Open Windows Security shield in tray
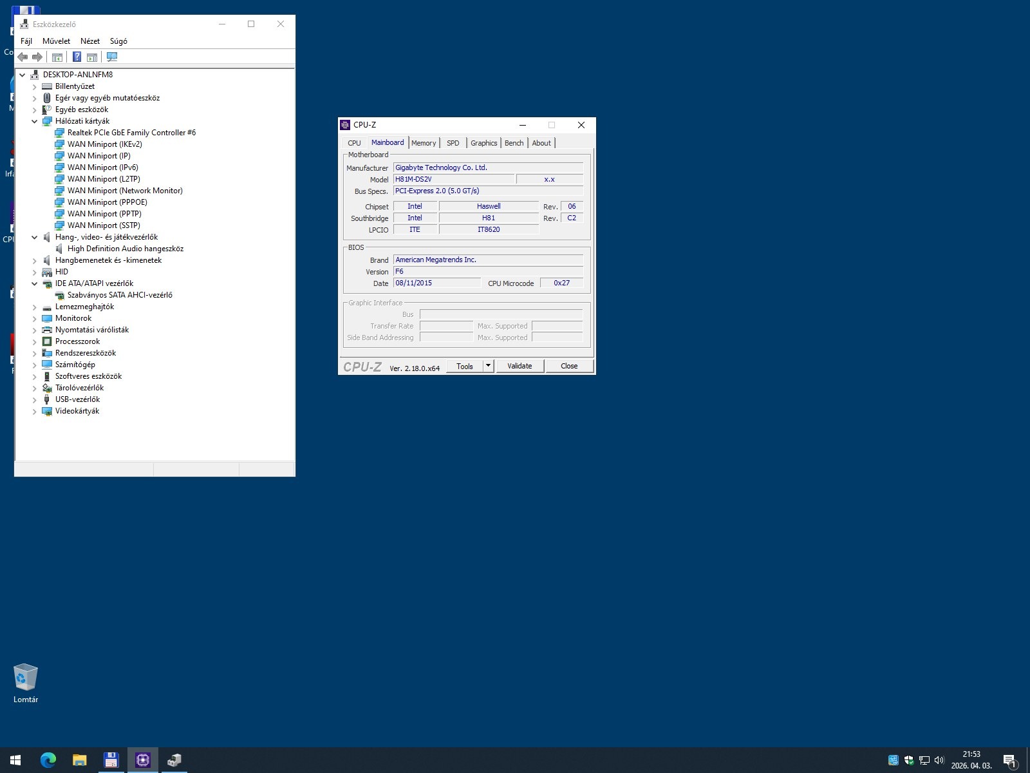The width and height of the screenshot is (1030, 773). [x=908, y=760]
